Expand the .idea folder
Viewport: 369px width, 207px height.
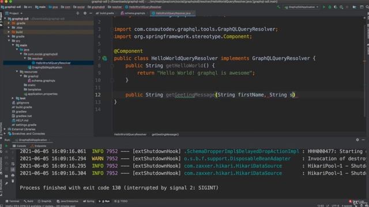point(9,28)
